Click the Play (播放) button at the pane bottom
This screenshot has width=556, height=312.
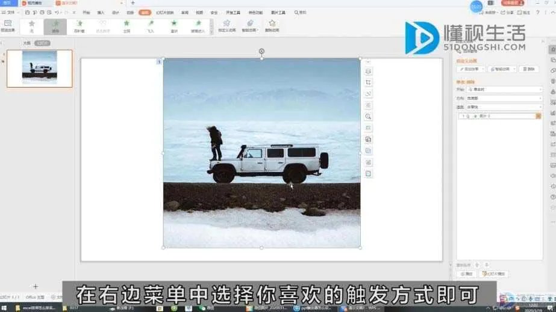[467, 274]
